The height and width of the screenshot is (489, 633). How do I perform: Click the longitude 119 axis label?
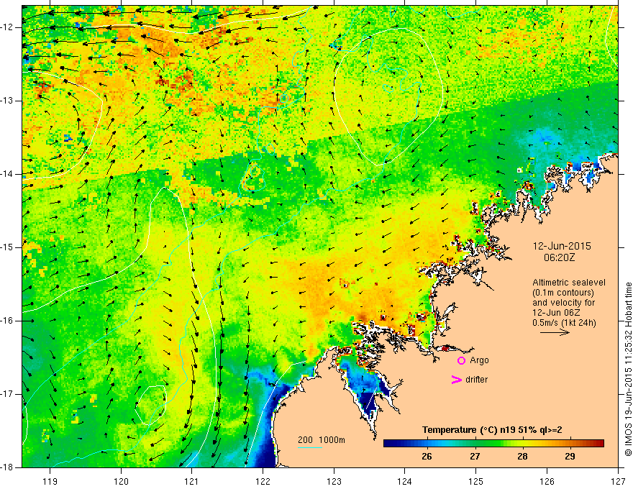50,481
